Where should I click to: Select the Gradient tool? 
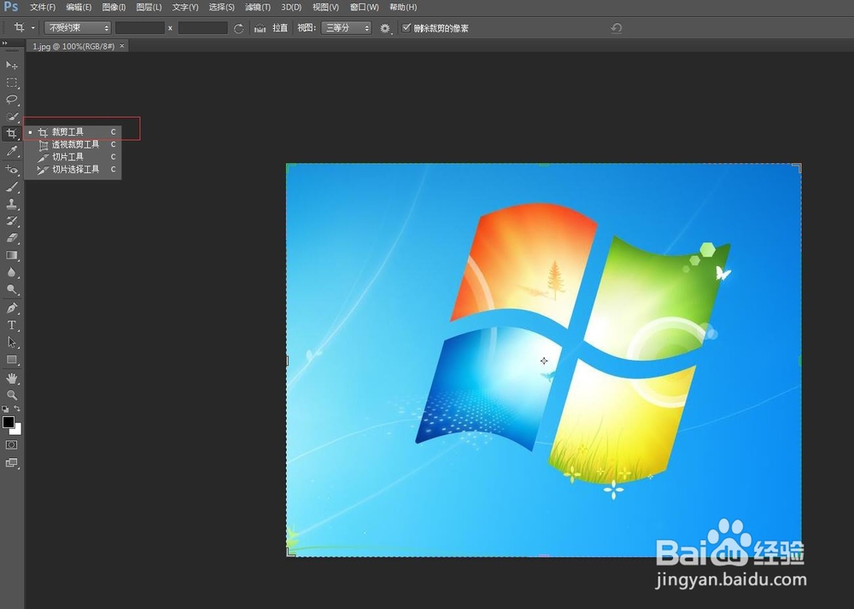click(11, 255)
